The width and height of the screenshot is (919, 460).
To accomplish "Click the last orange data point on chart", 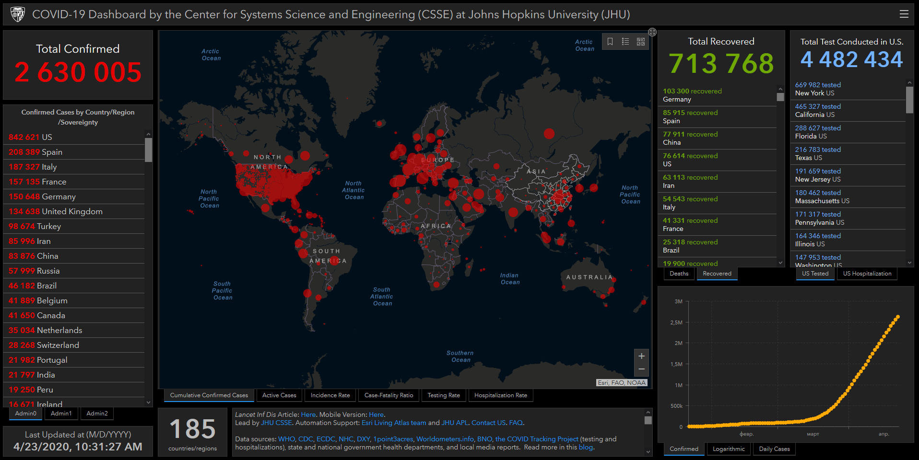I will [x=897, y=317].
